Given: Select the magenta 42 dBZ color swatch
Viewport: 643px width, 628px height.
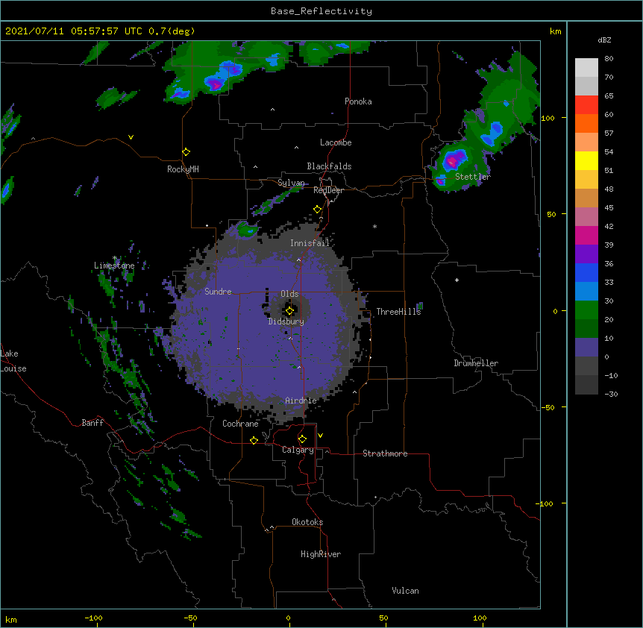Looking at the screenshot, I should [x=586, y=235].
